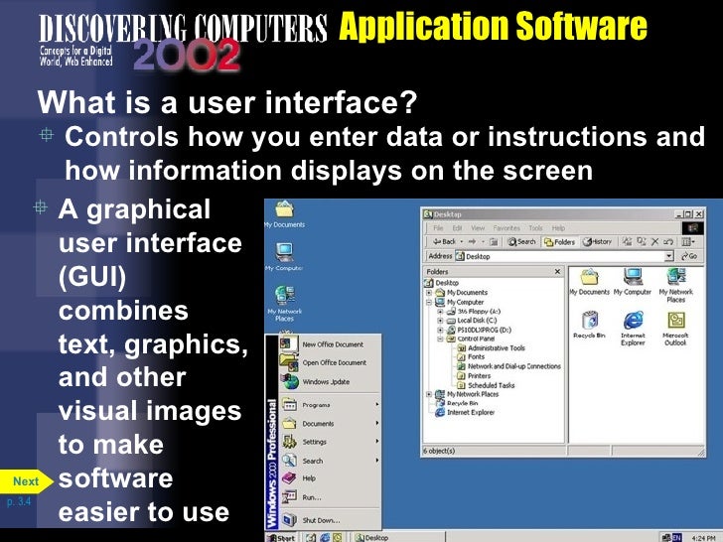Select My Documents icon in Explorer right pane

pos(589,282)
